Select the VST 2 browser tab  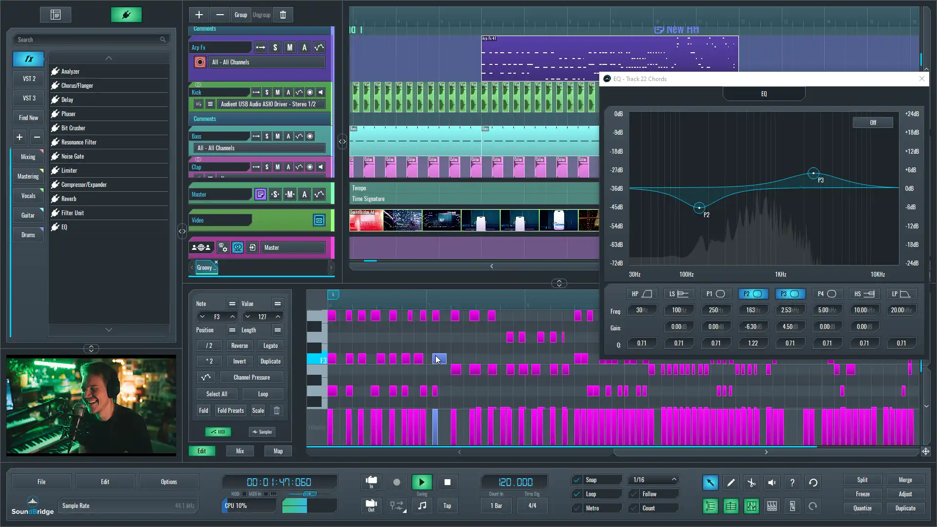(x=29, y=79)
